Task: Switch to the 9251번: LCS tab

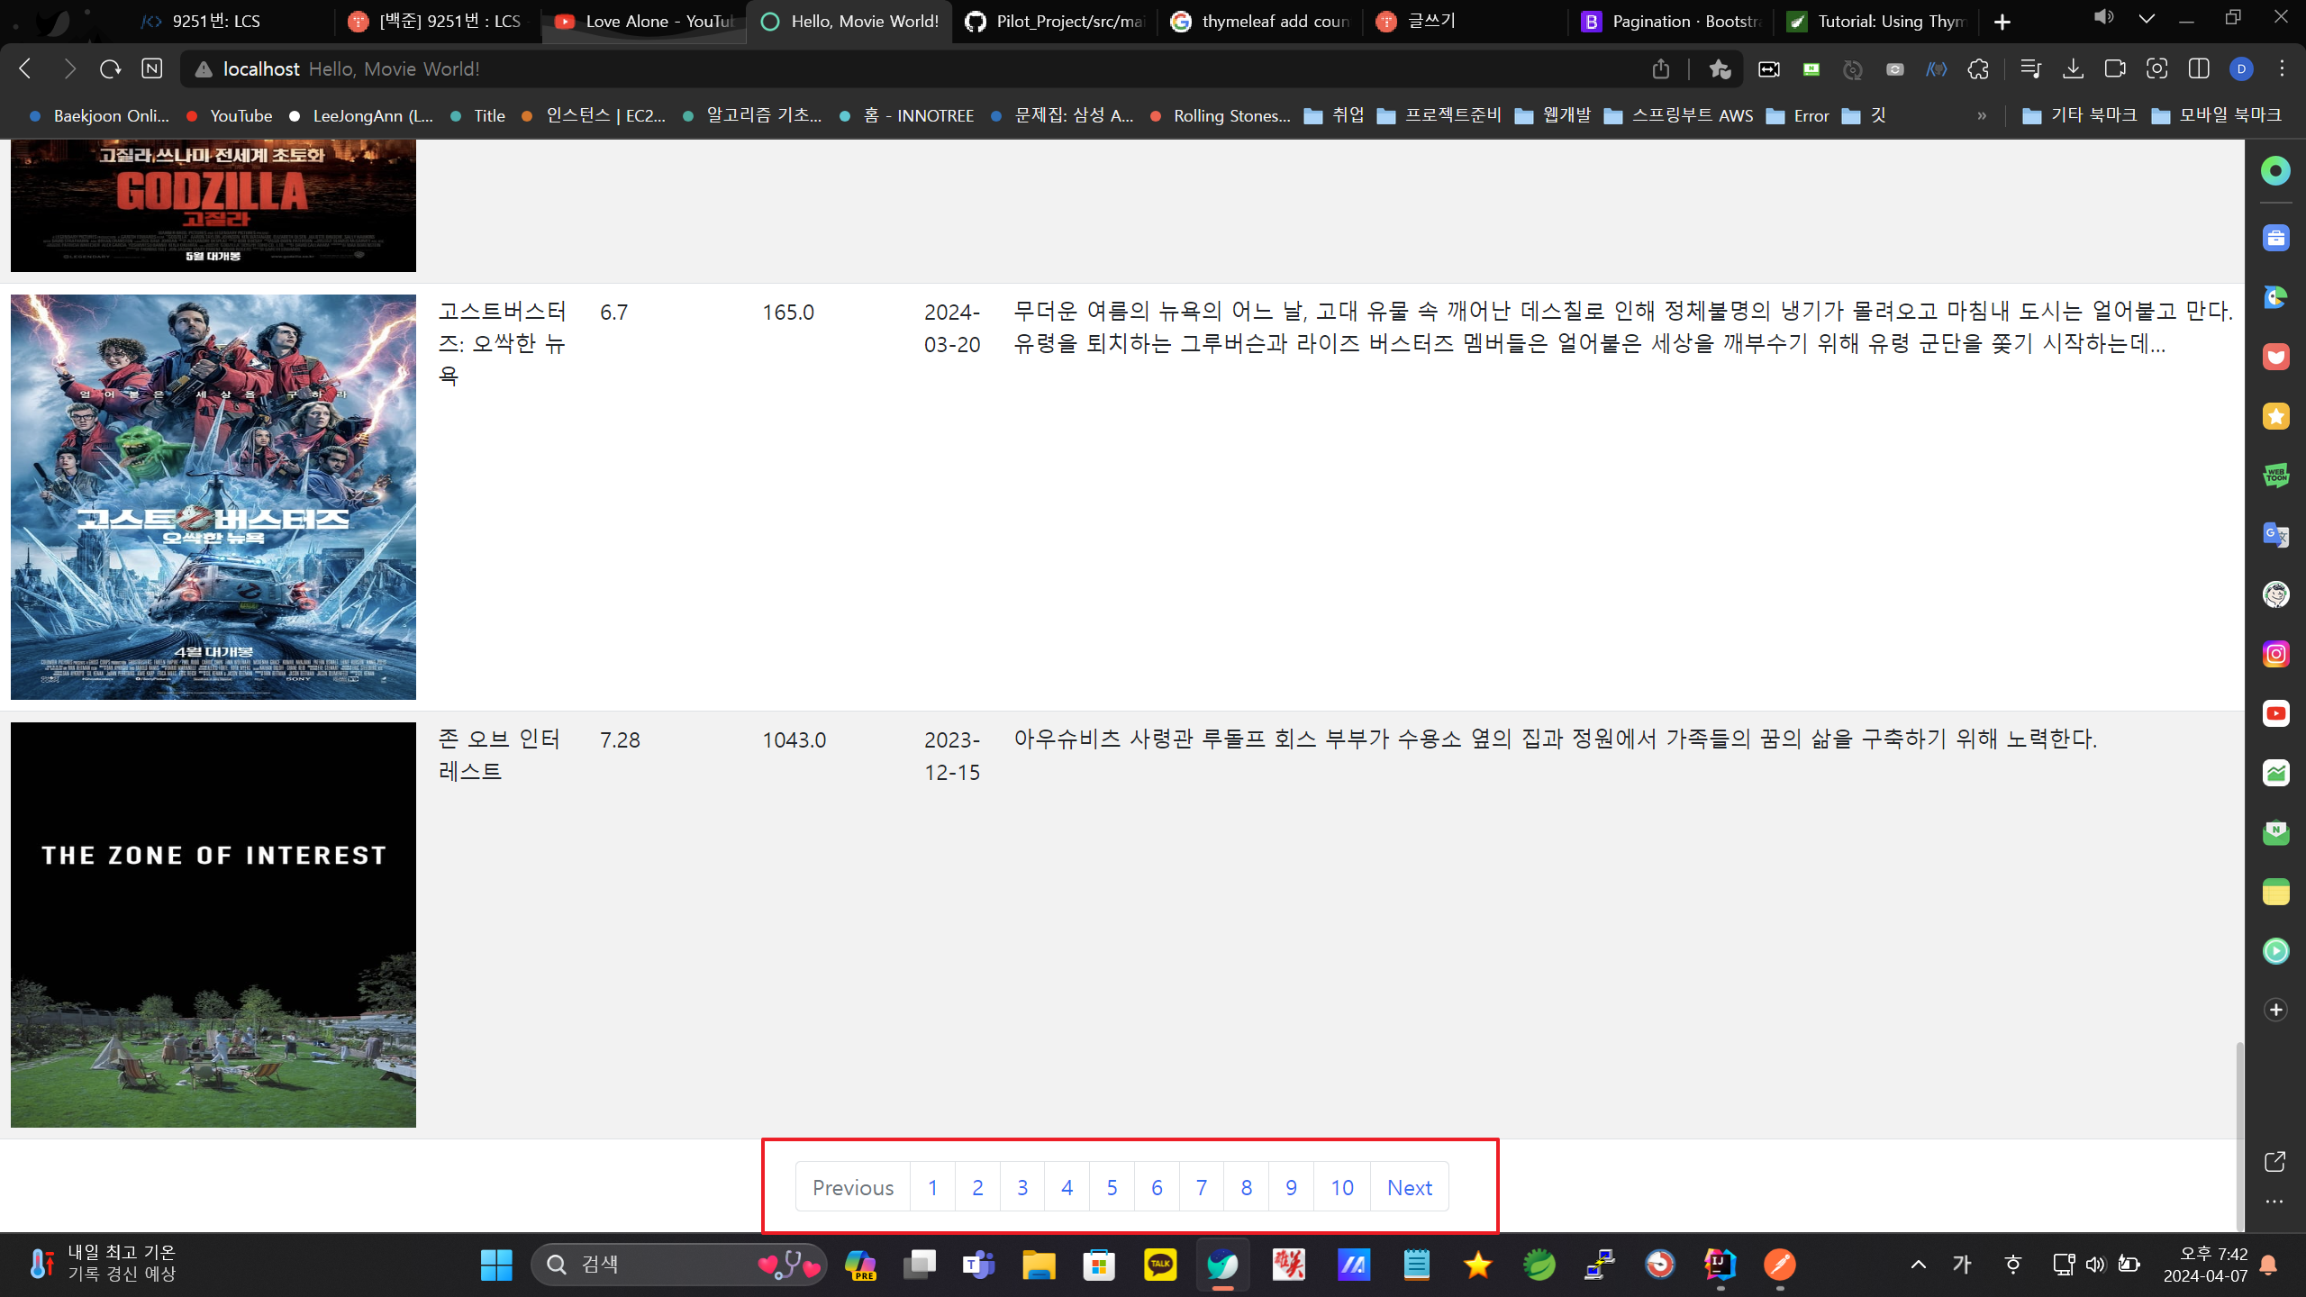Action: pyautogui.click(x=232, y=22)
